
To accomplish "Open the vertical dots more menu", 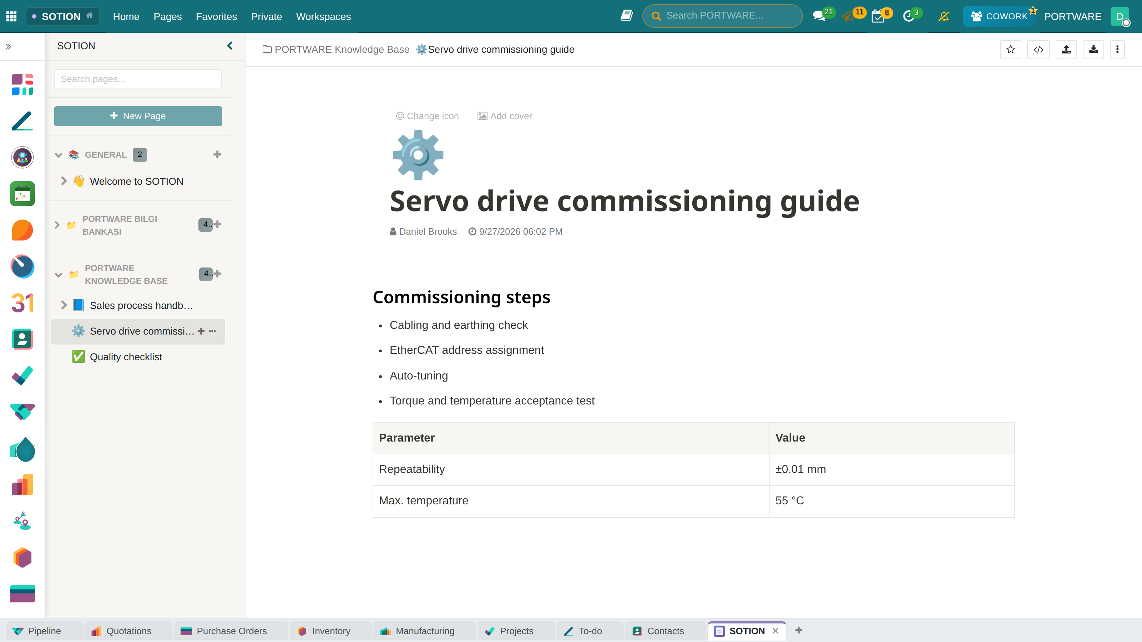I will point(1117,49).
